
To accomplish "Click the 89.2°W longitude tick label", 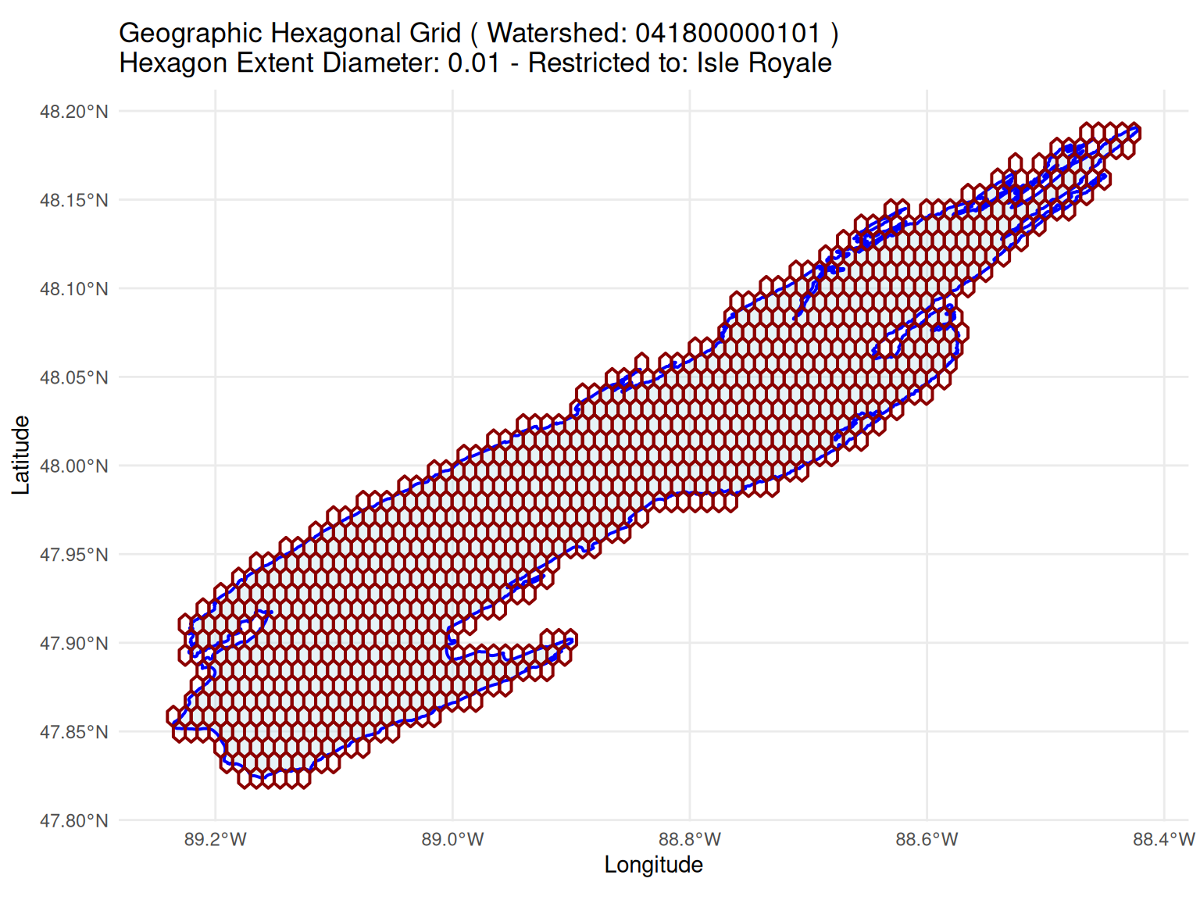I will (216, 841).
